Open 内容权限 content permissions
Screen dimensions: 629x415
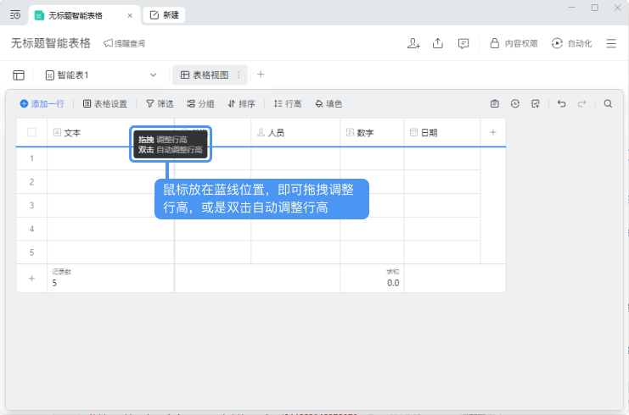point(514,43)
